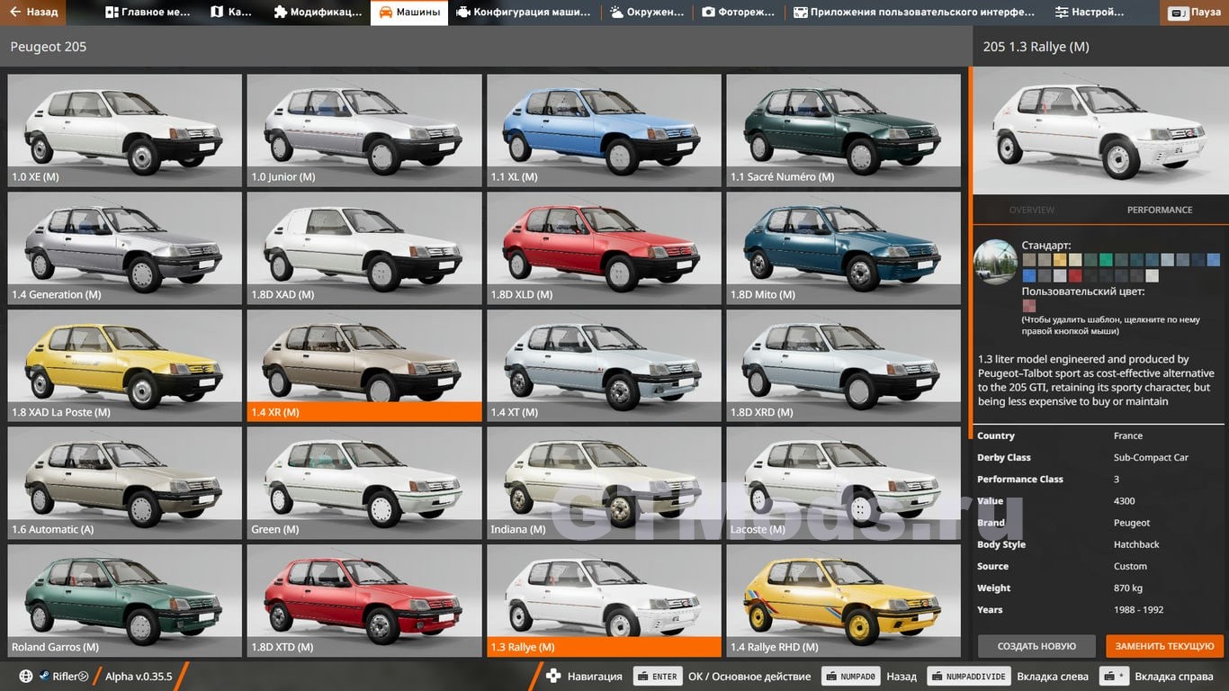Select the red 1.8D XTD (M) car
The image size is (1229, 691).
[364, 600]
